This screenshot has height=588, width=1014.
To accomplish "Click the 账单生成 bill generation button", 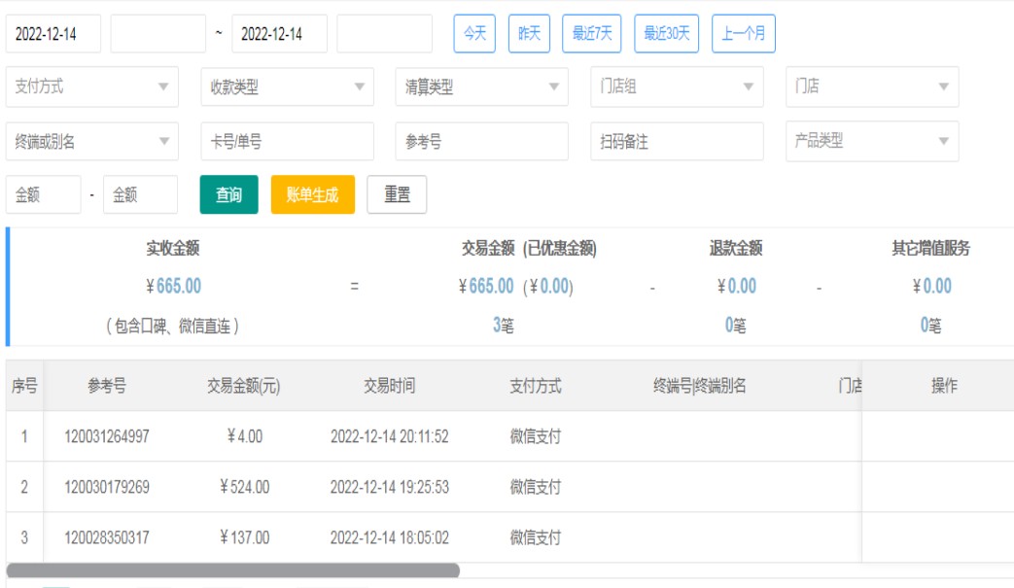I will tap(312, 194).
